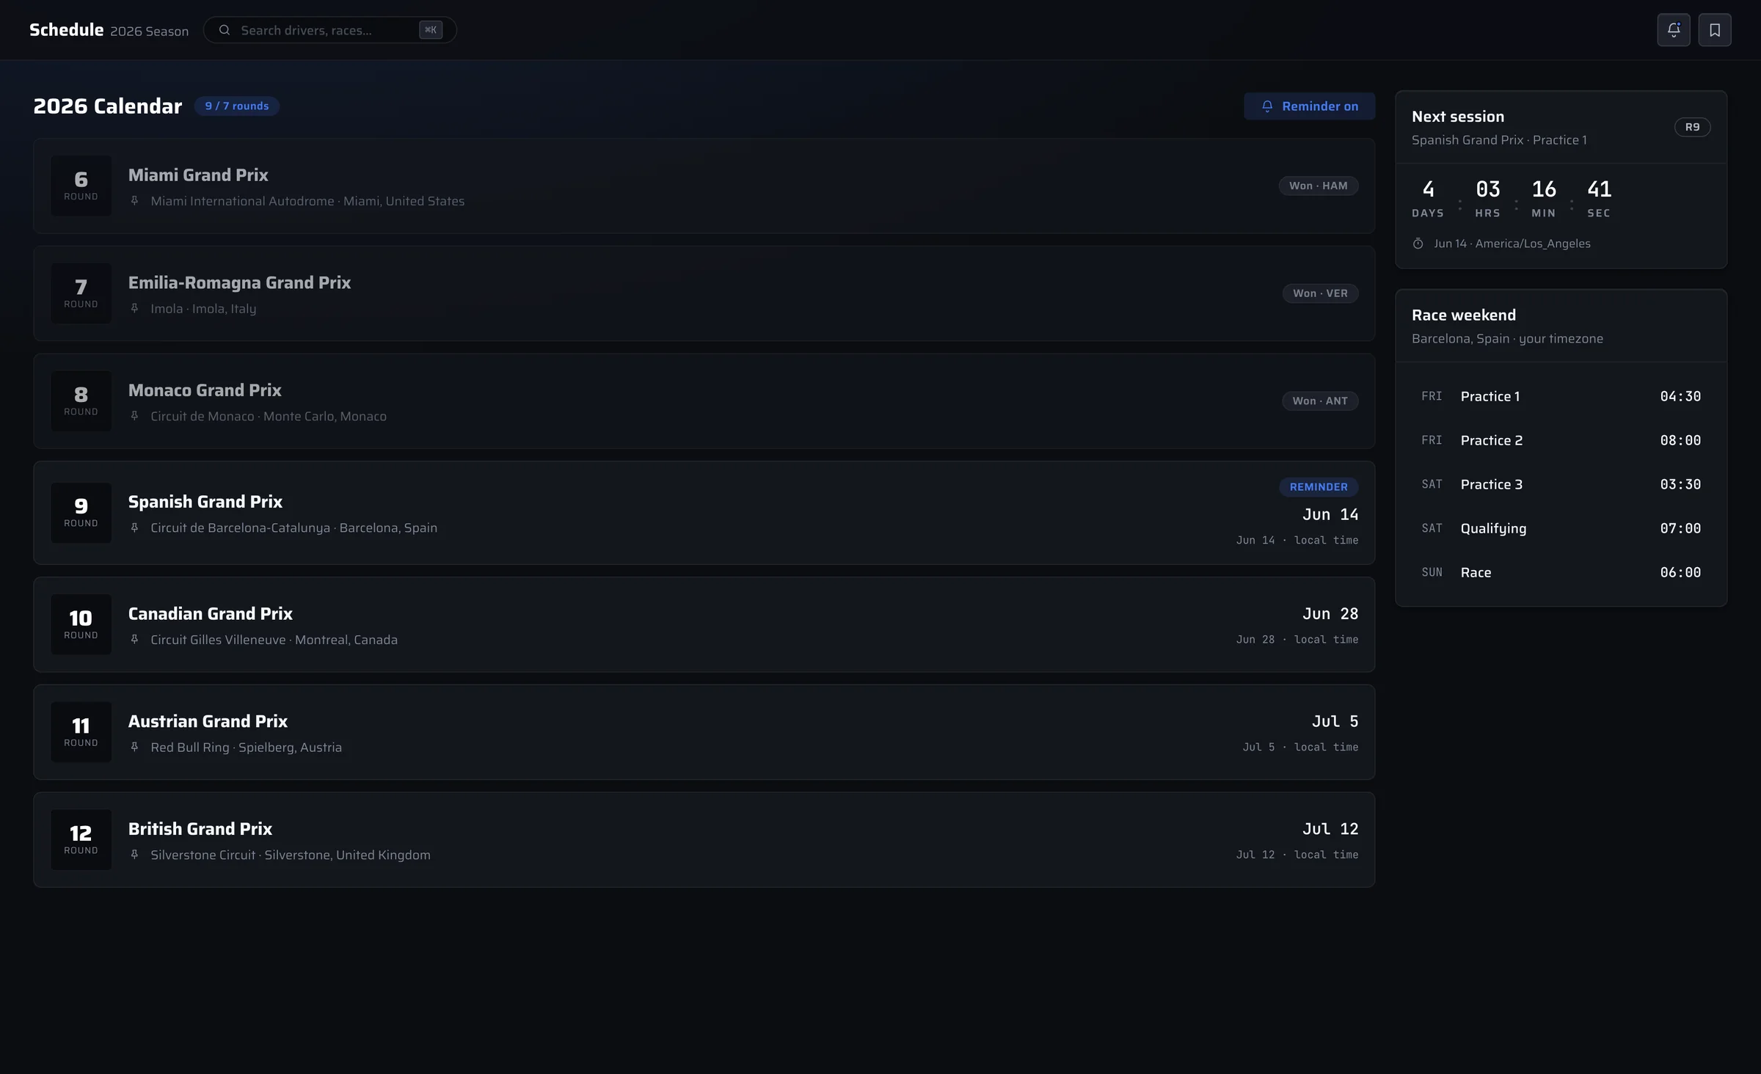Click the Won · VER badge

(x=1320, y=293)
